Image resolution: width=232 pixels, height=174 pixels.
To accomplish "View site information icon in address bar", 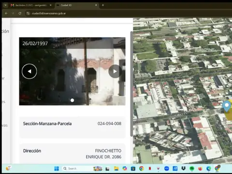I will 28,14.
